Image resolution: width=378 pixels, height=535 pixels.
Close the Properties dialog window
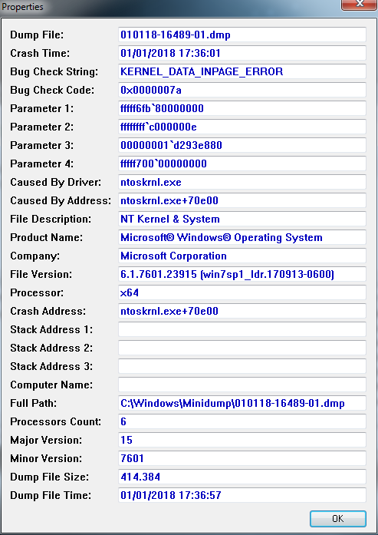pos(359,3)
